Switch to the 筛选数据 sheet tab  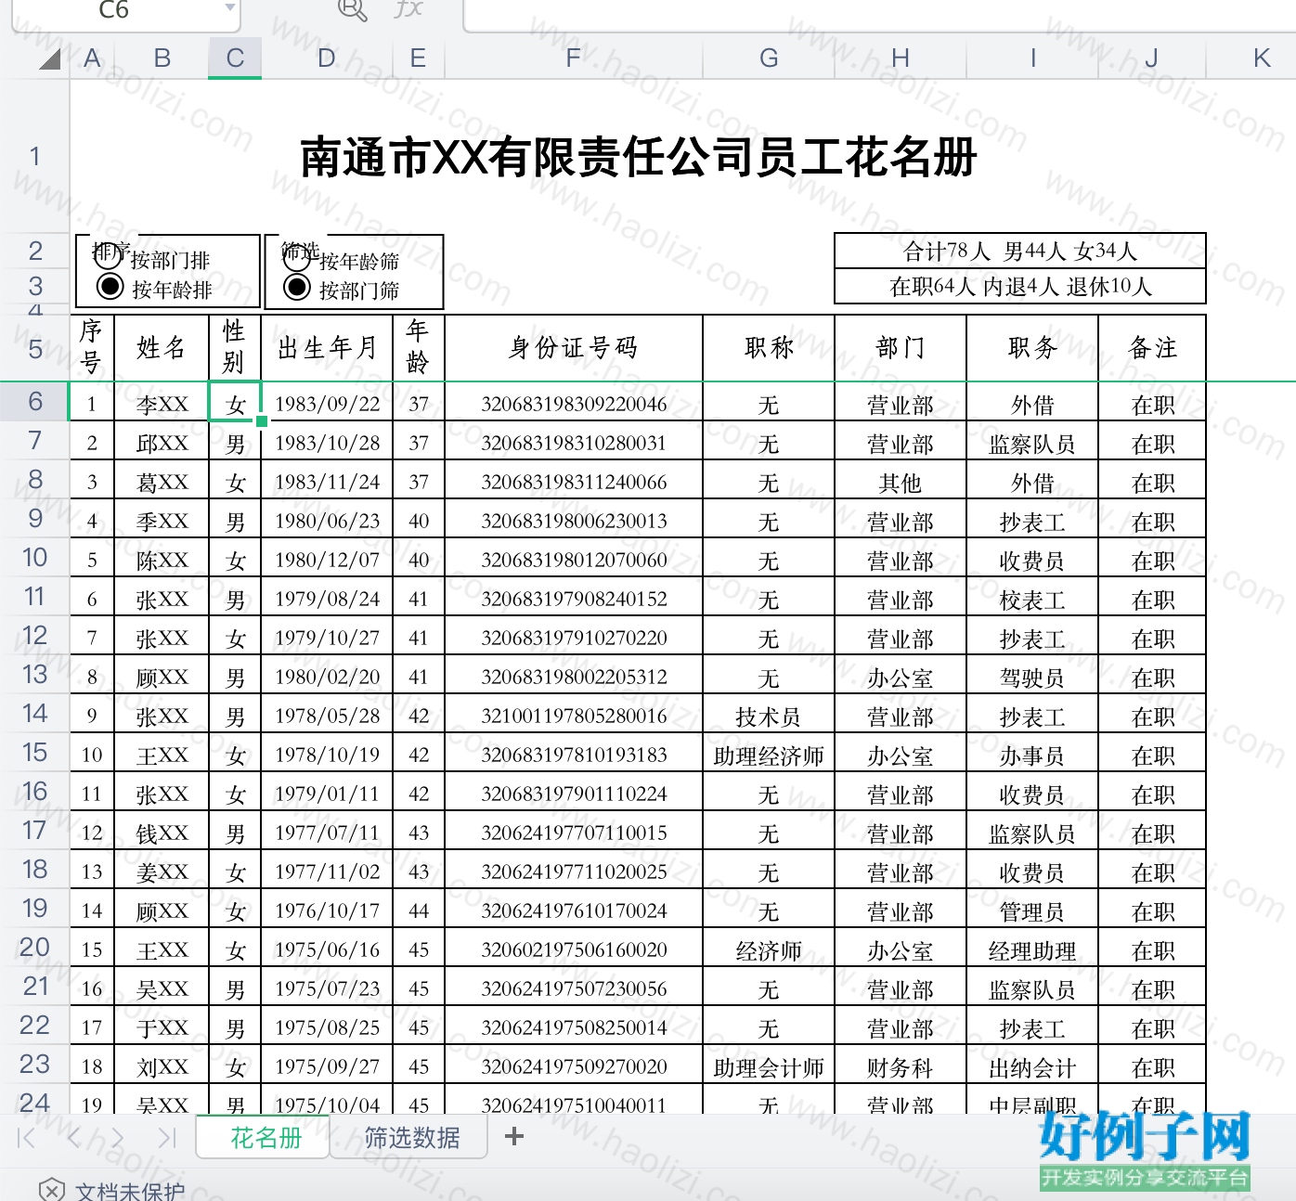pos(411,1138)
